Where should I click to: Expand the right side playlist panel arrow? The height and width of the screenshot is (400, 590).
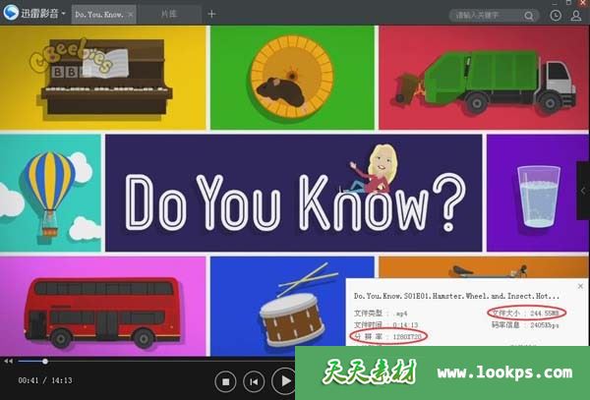(583, 191)
